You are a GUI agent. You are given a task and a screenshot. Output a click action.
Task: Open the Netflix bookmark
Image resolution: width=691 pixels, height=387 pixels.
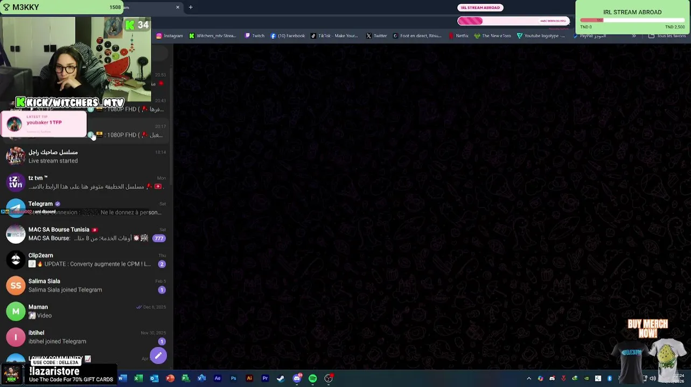point(459,36)
